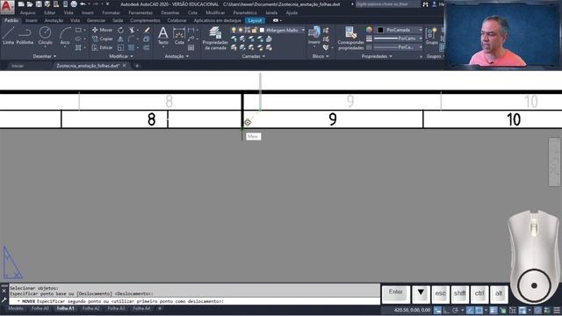This screenshot has height=316, width=562.
Task: Toggle Object snap in status bar
Action: tap(479, 310)
